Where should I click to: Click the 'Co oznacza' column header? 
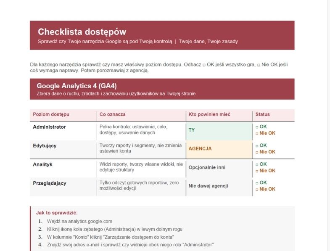point(112,114)
